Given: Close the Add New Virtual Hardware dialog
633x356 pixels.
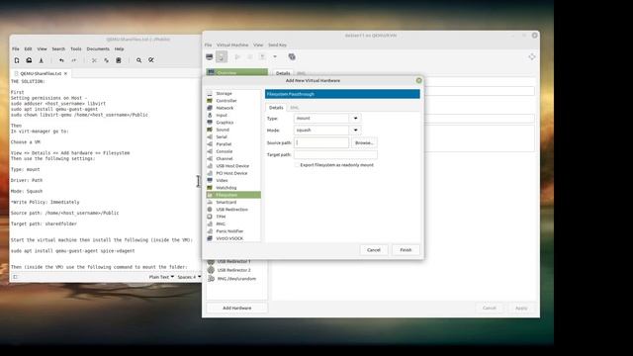Looking at the screenshot, I should click(x=418, y=81).
